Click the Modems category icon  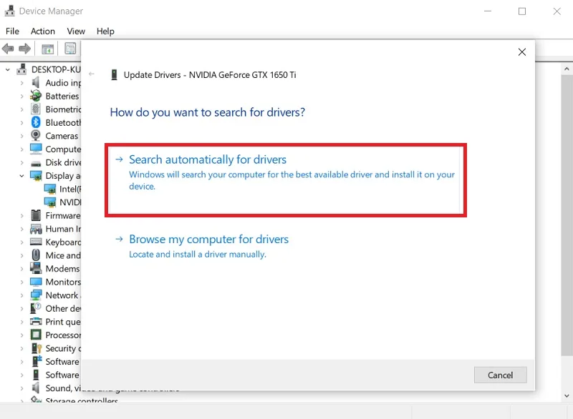(36, 268)
